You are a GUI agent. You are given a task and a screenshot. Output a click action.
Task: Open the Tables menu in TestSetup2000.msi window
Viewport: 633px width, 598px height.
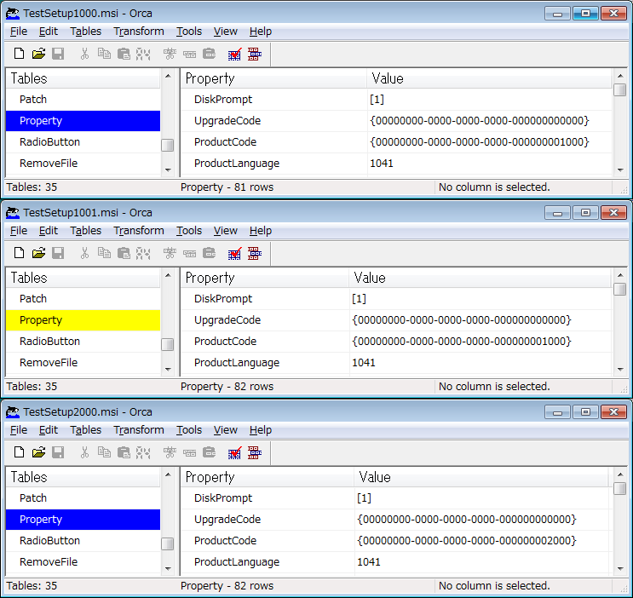pyautogui.click(x=85, y=430)
